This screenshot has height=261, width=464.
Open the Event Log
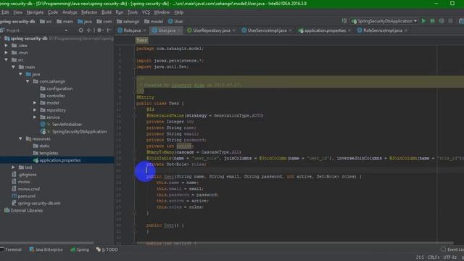tap(452, 249)
